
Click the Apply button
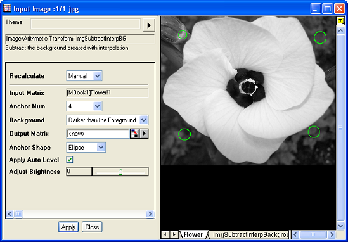tap(68, 227)
